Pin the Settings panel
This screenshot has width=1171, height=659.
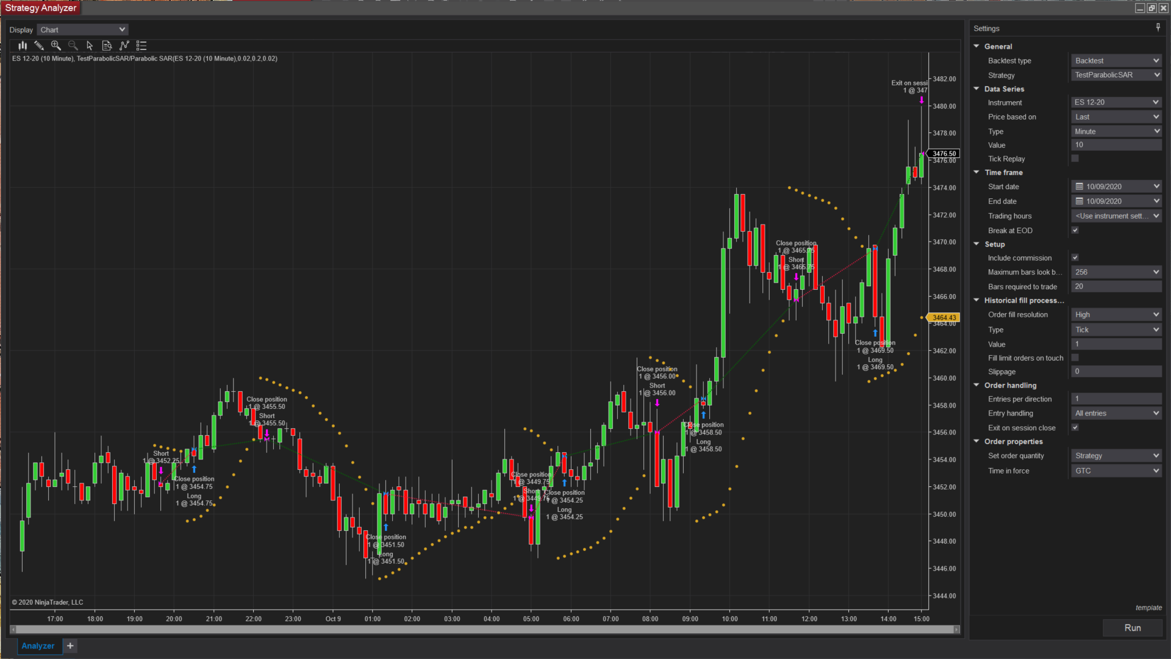(1158, 27)
